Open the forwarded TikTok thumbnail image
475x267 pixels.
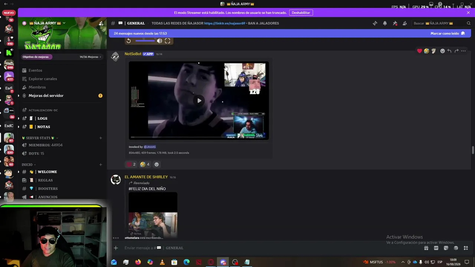[153, 215]
